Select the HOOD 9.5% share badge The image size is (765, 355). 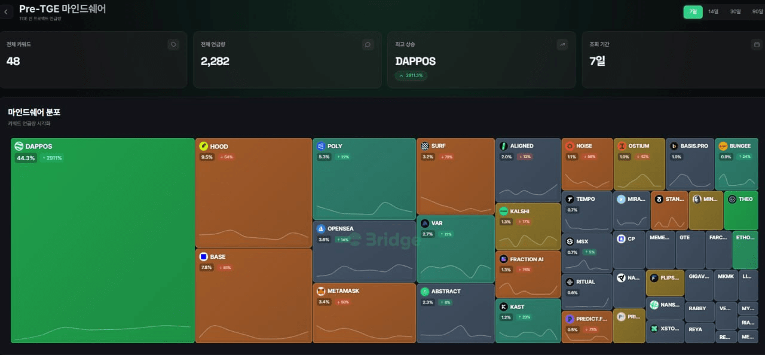click(x=207, y=157)
